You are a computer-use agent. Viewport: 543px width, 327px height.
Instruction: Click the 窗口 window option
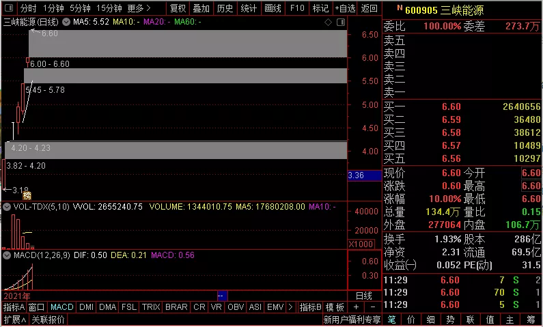36,307
